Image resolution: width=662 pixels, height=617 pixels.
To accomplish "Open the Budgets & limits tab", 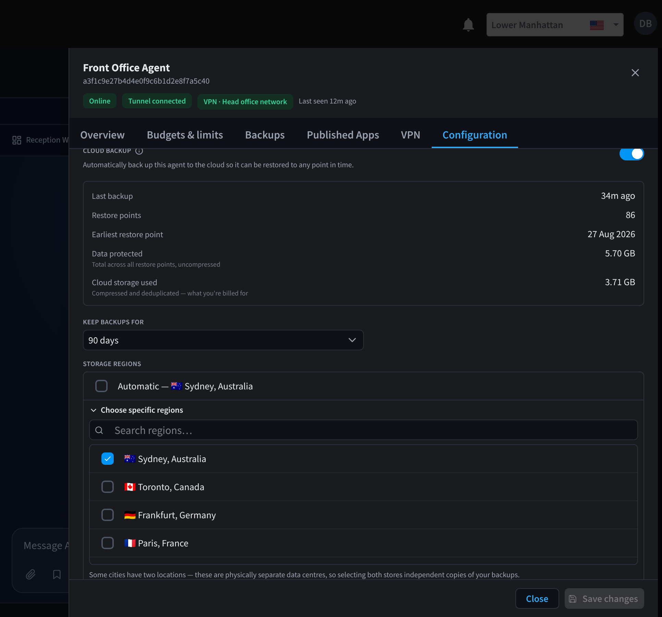I will click(x=185, y=135).
